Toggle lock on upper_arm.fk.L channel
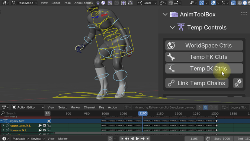Viewport: 250px width, 141px height. click(49, 125)
